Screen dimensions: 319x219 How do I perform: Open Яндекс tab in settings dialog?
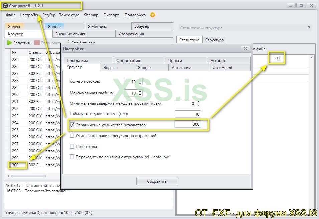tap(117, 68)
